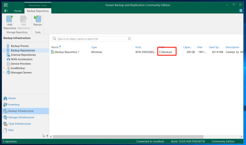This screenshot has height=145, width=246.
Task: Select the Backup Repository ribbon tab
Action: tap(38, 11)
